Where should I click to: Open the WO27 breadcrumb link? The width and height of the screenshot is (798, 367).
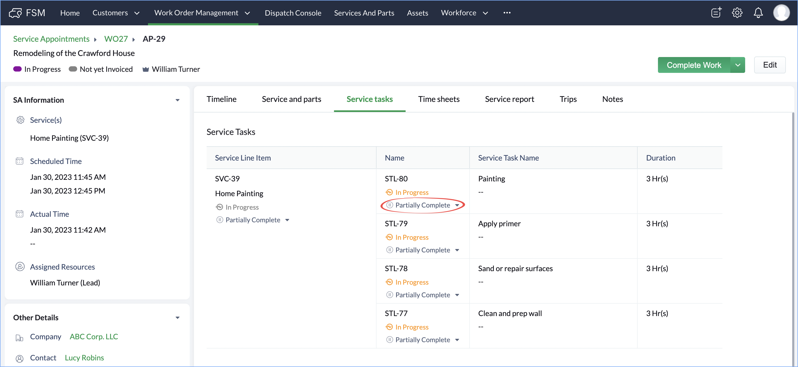click(116, 39)
